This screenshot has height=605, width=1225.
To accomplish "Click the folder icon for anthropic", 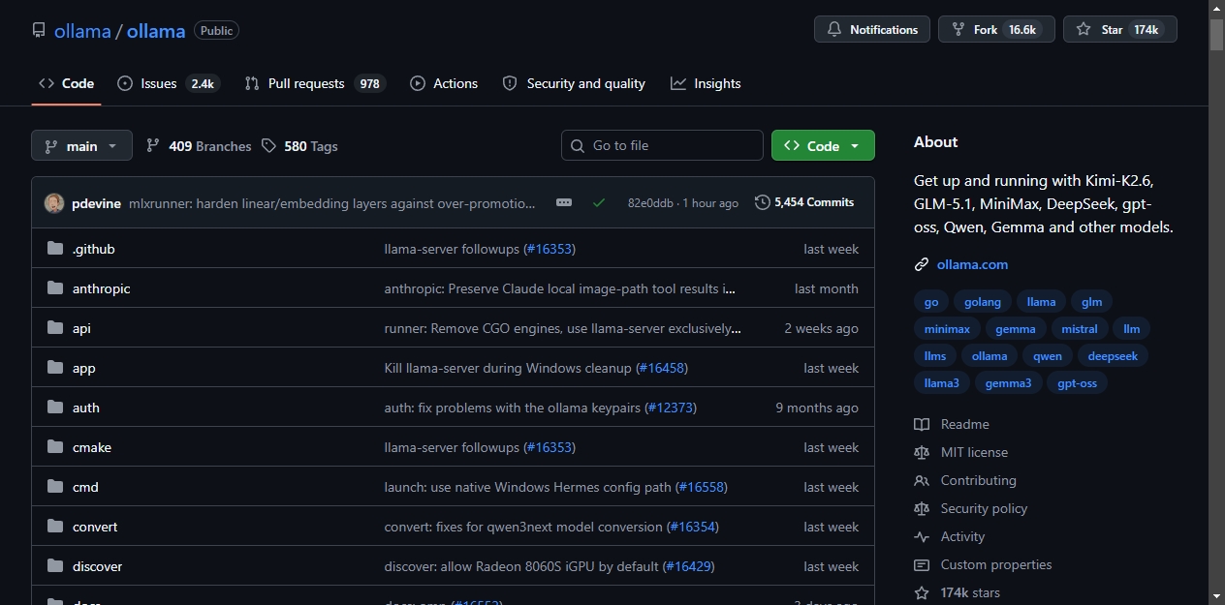I will click(55, 288).
